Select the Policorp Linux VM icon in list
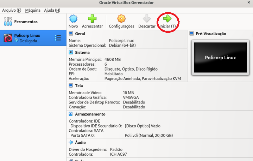The width and height of the screenshot is (253, 161). tap(8, 38)
